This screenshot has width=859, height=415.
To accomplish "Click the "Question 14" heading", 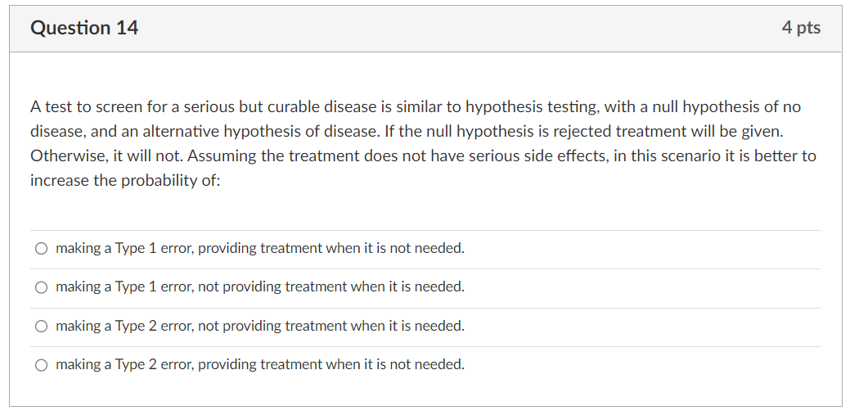I will point(84,27).
